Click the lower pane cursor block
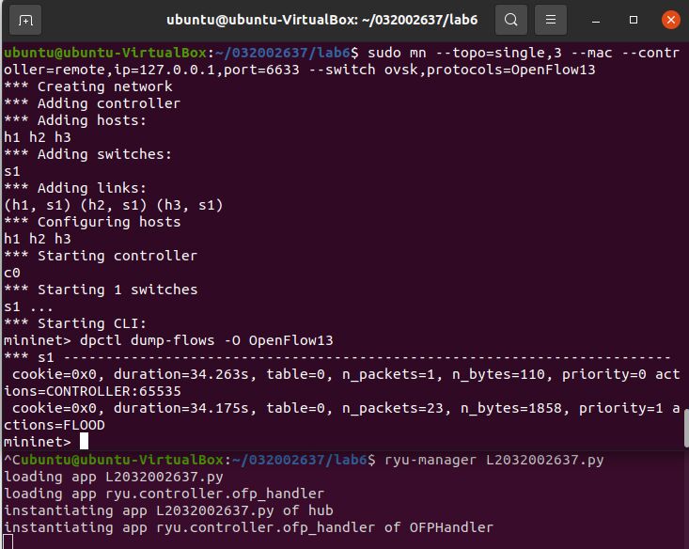Screen dimensions: 689x549 click(8, 542)
